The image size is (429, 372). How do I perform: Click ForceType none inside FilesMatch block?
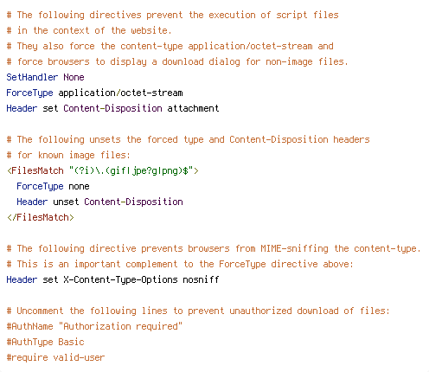pos(53,186)
